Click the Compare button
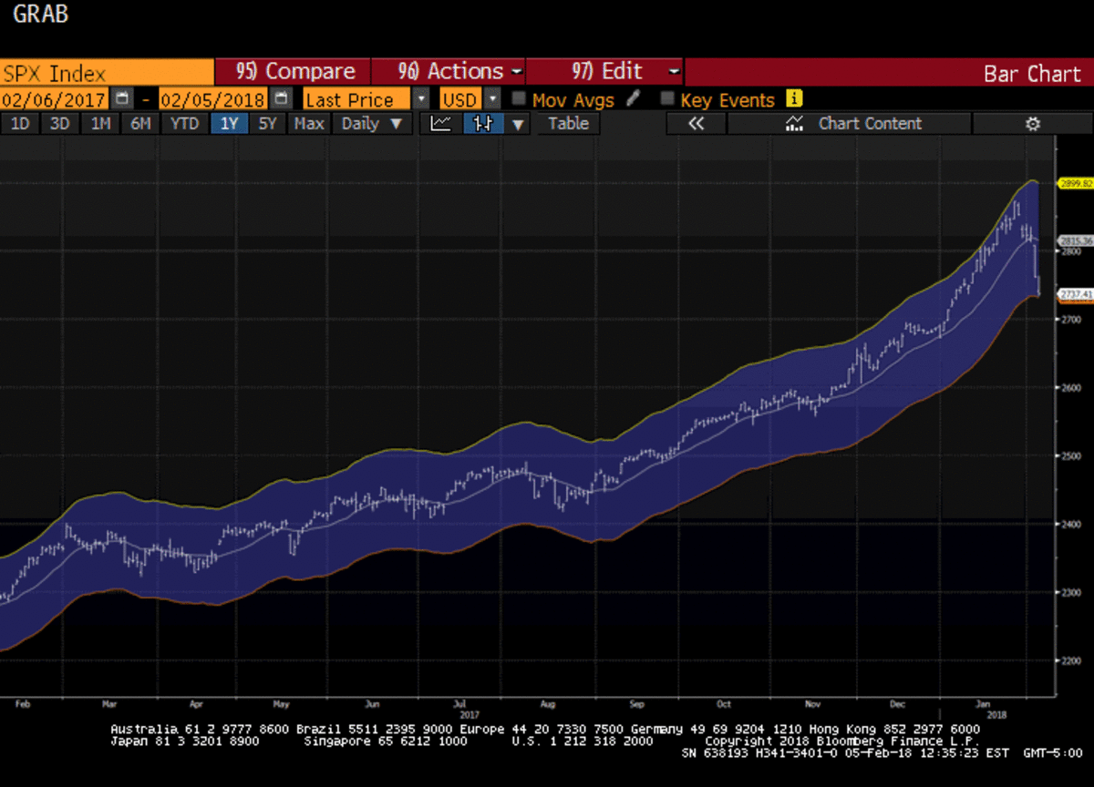1094x787 pixels. tap(293, 72)
